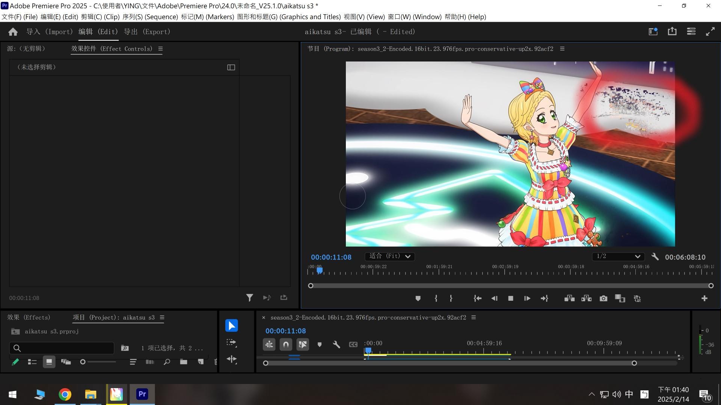Go to the Home screen icon
The image size is (721, 405).
coord(13,32)
